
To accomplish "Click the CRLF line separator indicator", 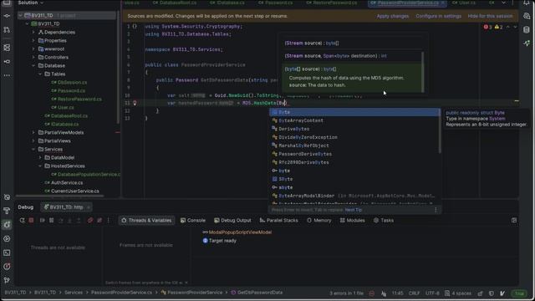I will pos(414,293).
